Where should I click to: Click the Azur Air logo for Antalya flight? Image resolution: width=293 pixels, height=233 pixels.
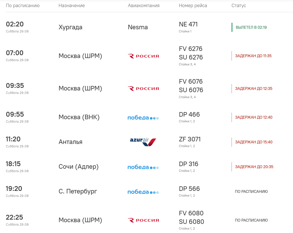143,142
